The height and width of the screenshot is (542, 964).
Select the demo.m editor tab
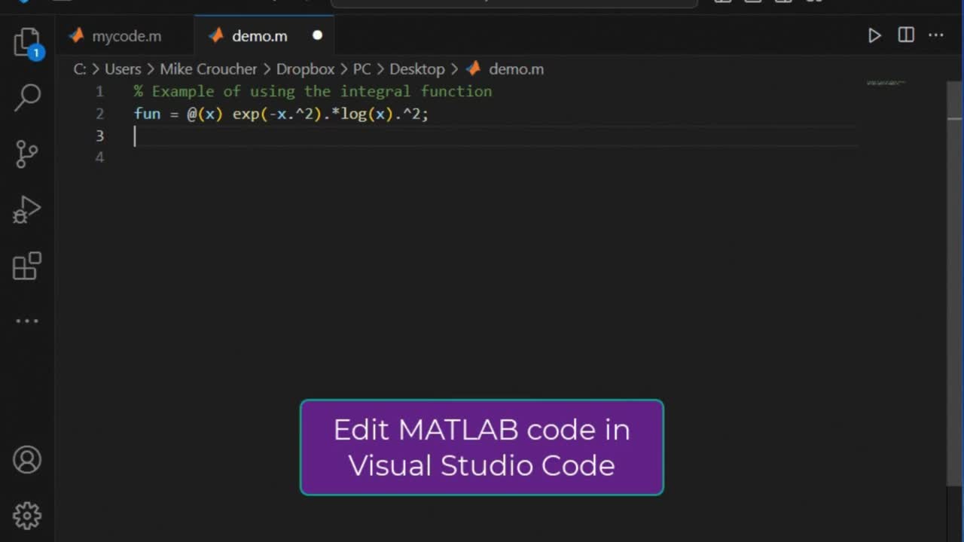coord(259,36)
